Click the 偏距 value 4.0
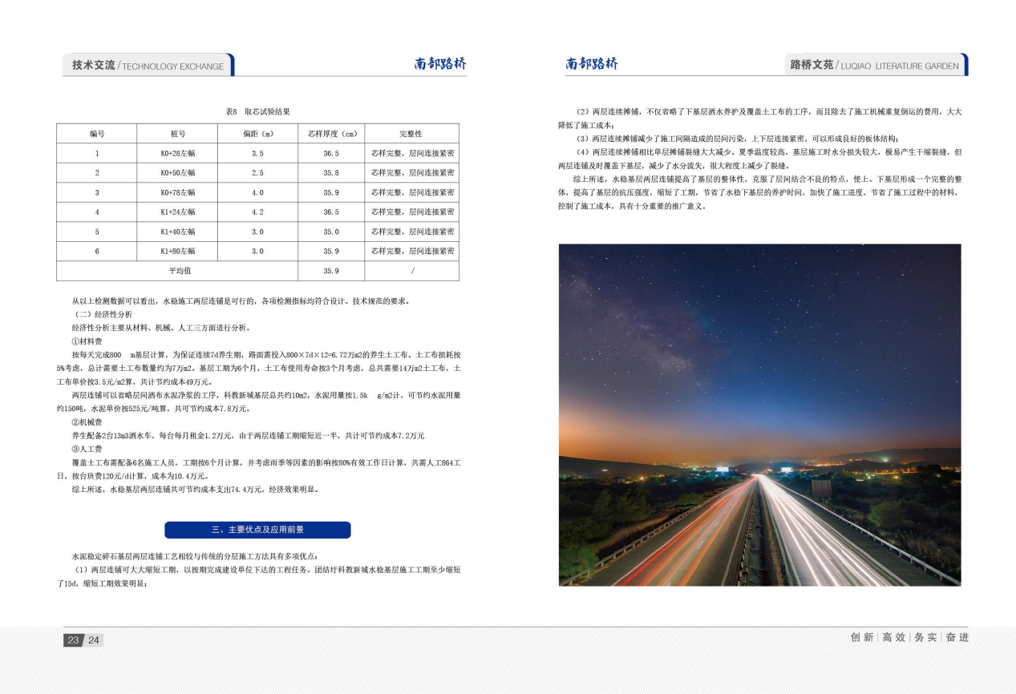The width and height of the screenshot is (1016, 694). click(257, 192)
